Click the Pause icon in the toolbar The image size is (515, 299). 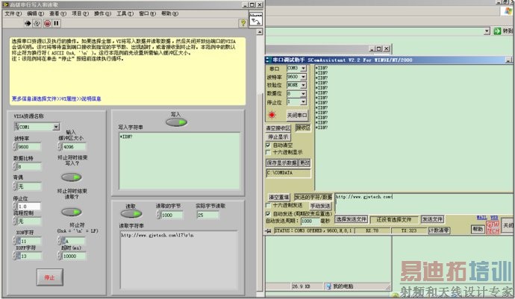(57, 23)
